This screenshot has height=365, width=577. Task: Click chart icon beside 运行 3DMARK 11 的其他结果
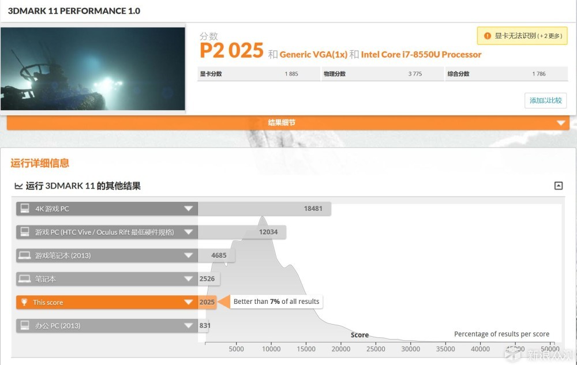tap(18, 186)
